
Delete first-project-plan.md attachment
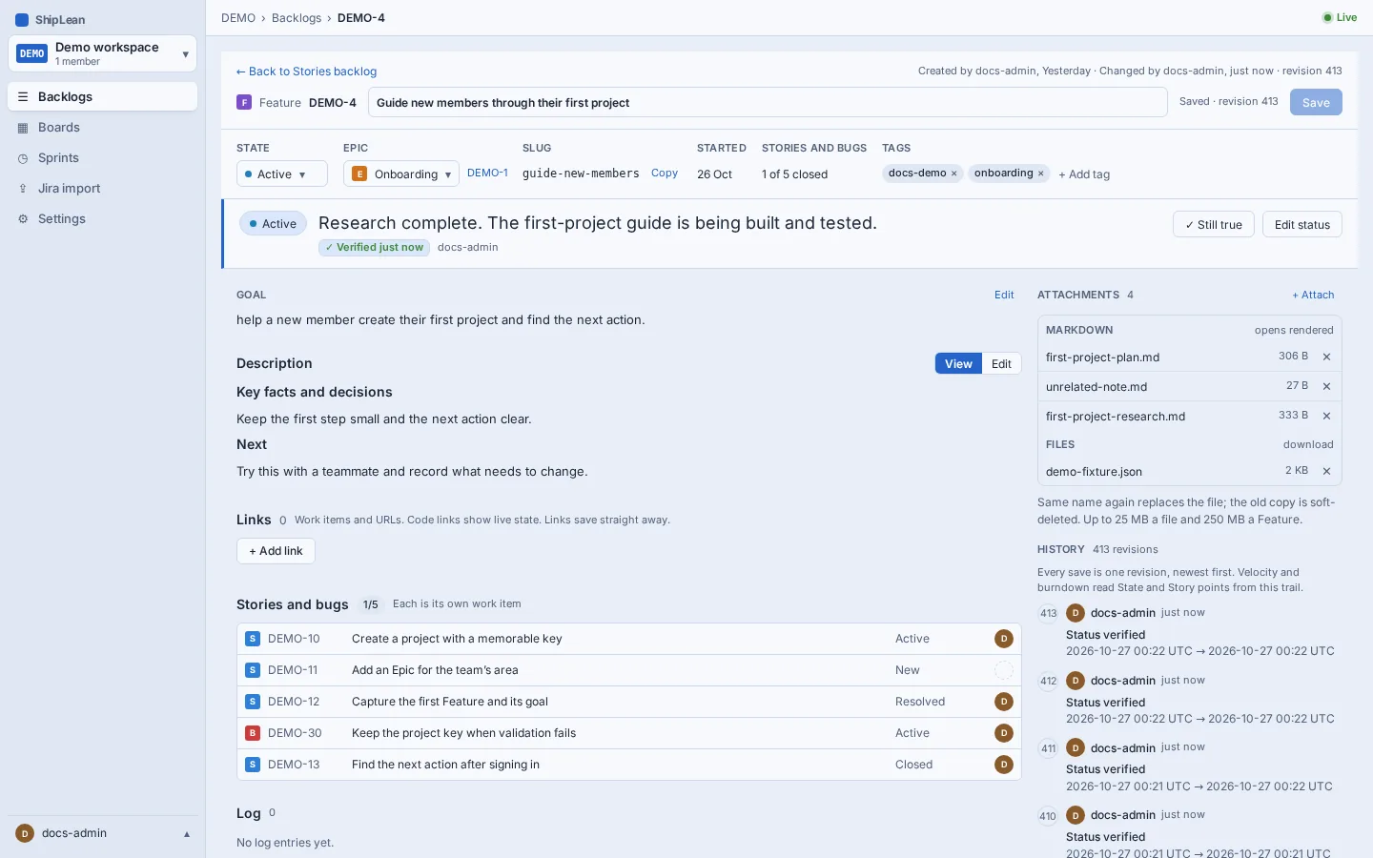coord(1326,357)
